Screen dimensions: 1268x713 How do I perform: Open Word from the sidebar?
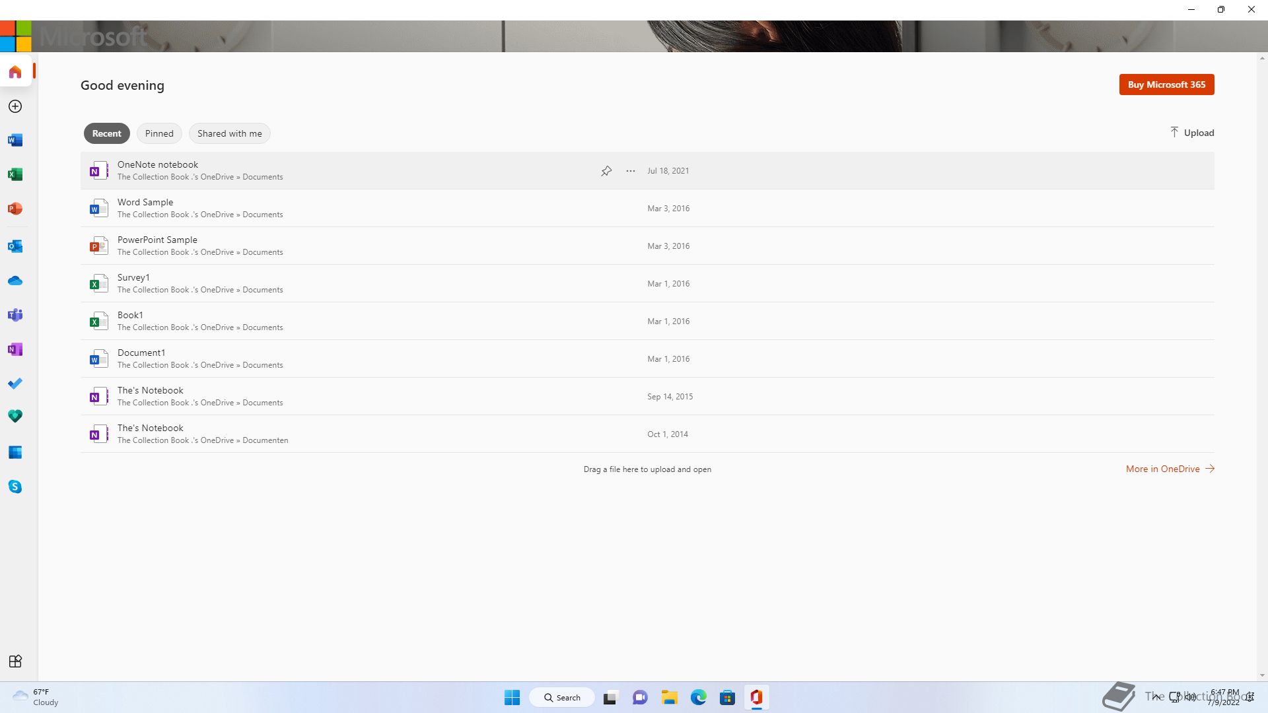(x=15, y=140)
